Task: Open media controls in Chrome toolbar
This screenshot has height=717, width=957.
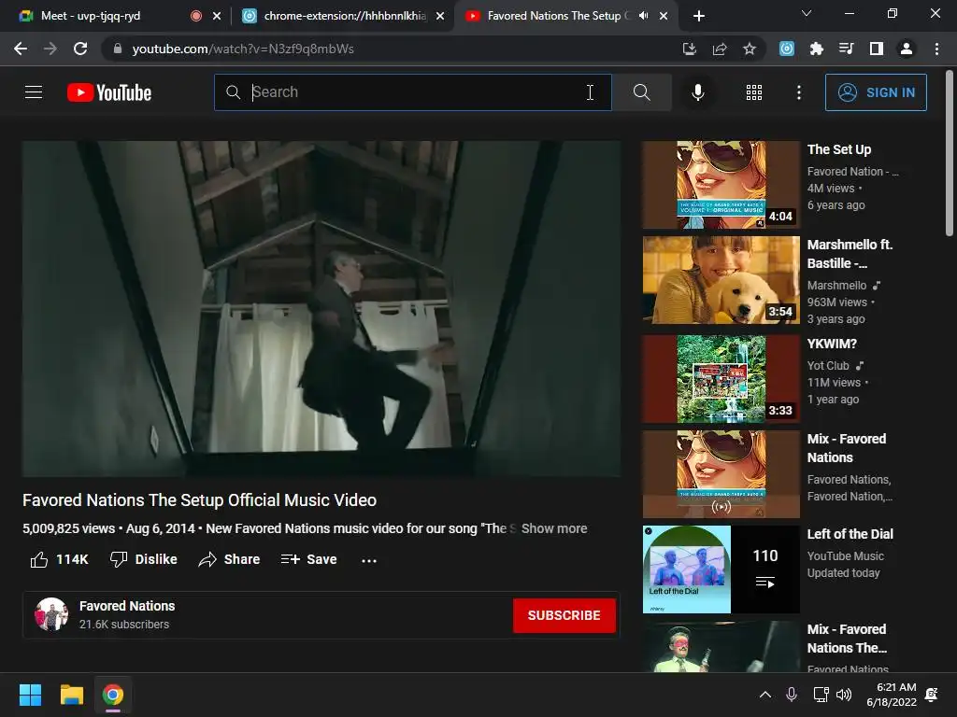Action: pos(847,49)
